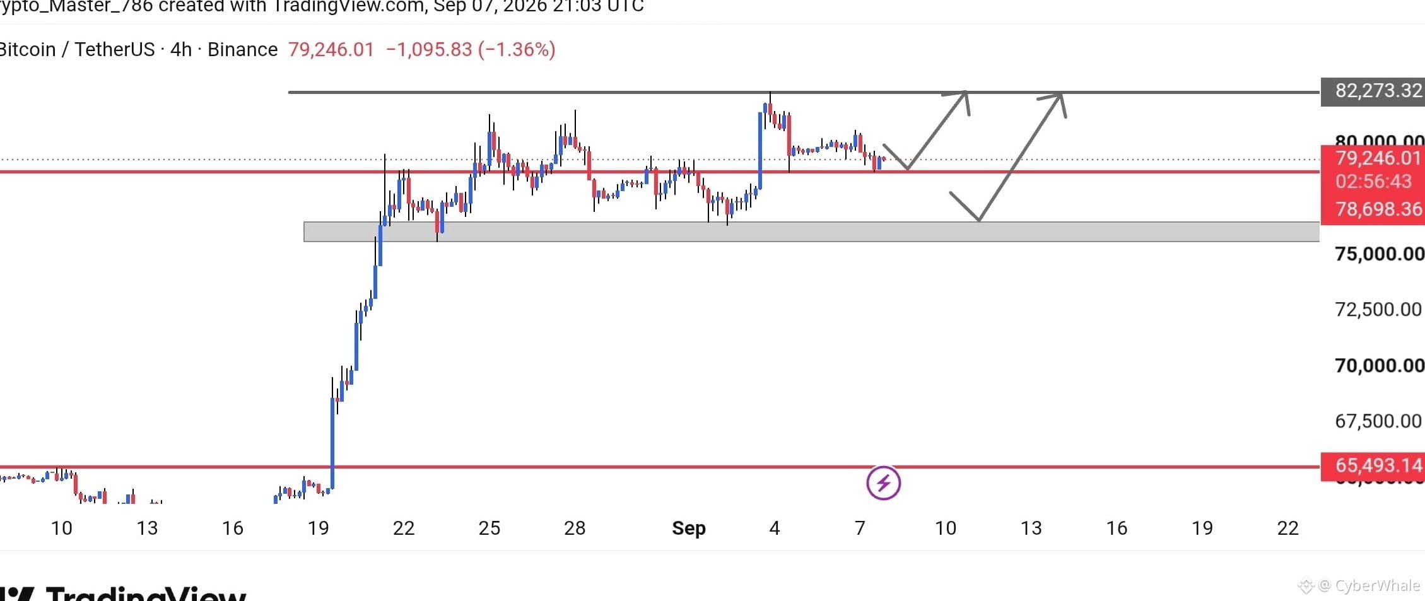Click the purple lightning bolt event icon
The height and width of the screenshot is (601, 1425).
coord(883,483)
